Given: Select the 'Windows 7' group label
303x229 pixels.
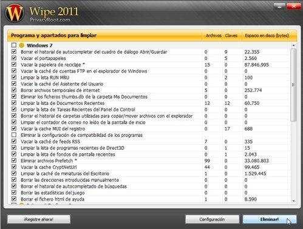Looking at the screenshot, I should tap(39, 45).
